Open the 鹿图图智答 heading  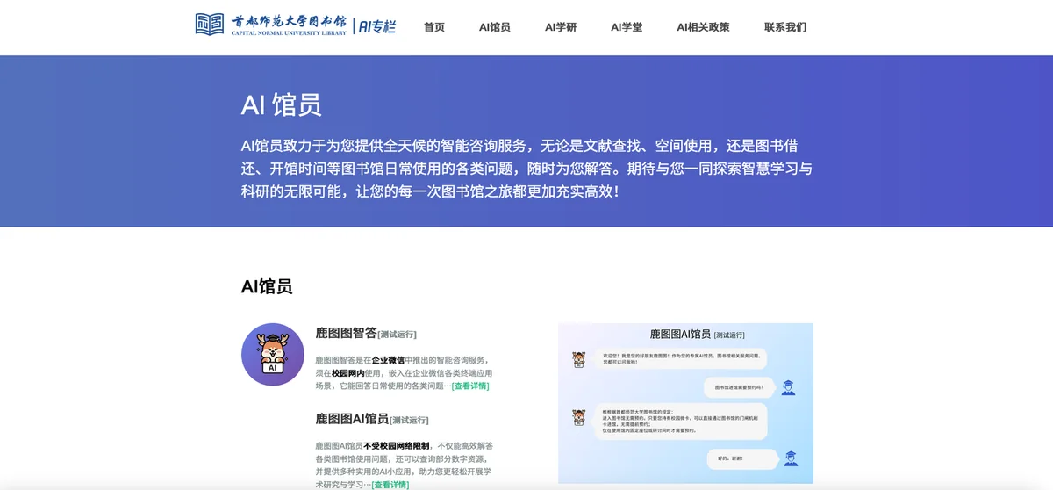[347, 334]
